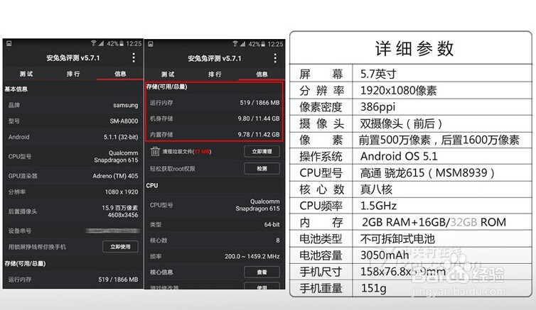Click the 519 / 1866 MB value in middle screen
Image resolution: width=536 pixels, height=310 pixels.
pos(259,103)
